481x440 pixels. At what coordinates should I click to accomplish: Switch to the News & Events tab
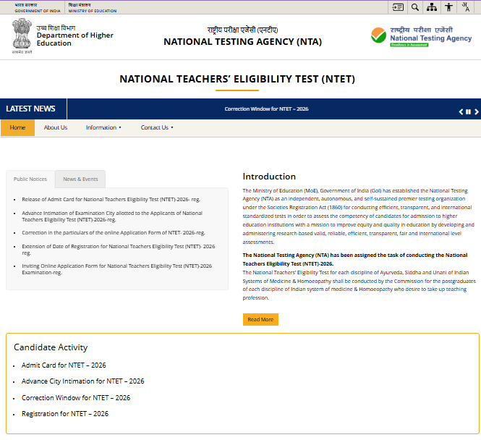80,179
